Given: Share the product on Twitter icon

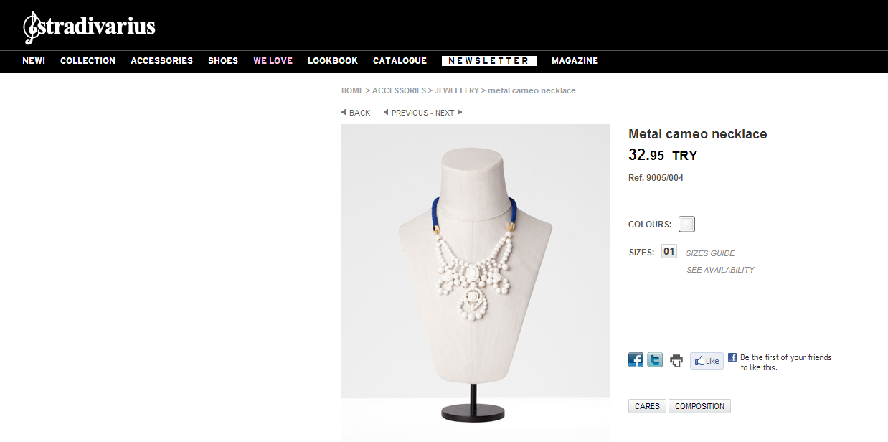Looking at the screenshot, I should point(655,360).
